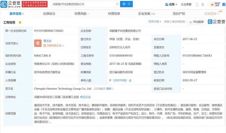The width and height of the screenshot is (226, 133).
Task: Switch to the 知识产权 tab
Action: (179, 13)
